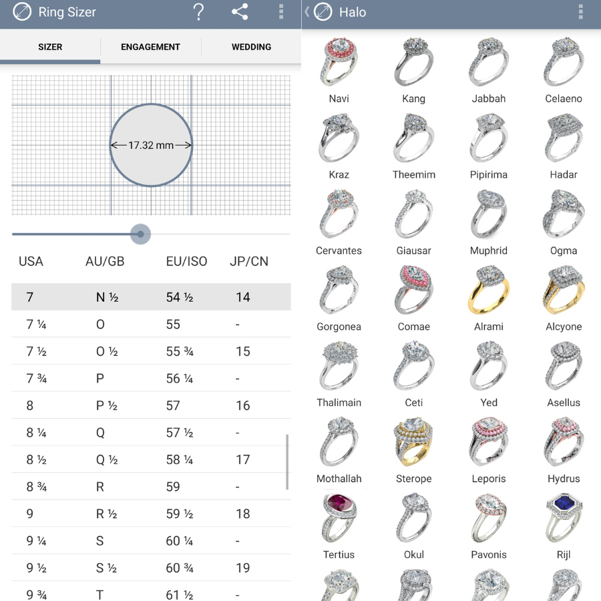Open the gold Sterope halo ring
Image resolution: width=601 pixels, height=601 pixels.
[x=413, y=450]
